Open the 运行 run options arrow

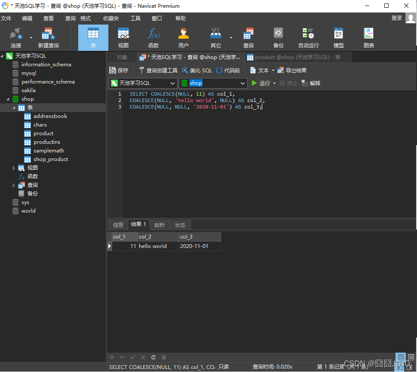click(x=274, y=84)
